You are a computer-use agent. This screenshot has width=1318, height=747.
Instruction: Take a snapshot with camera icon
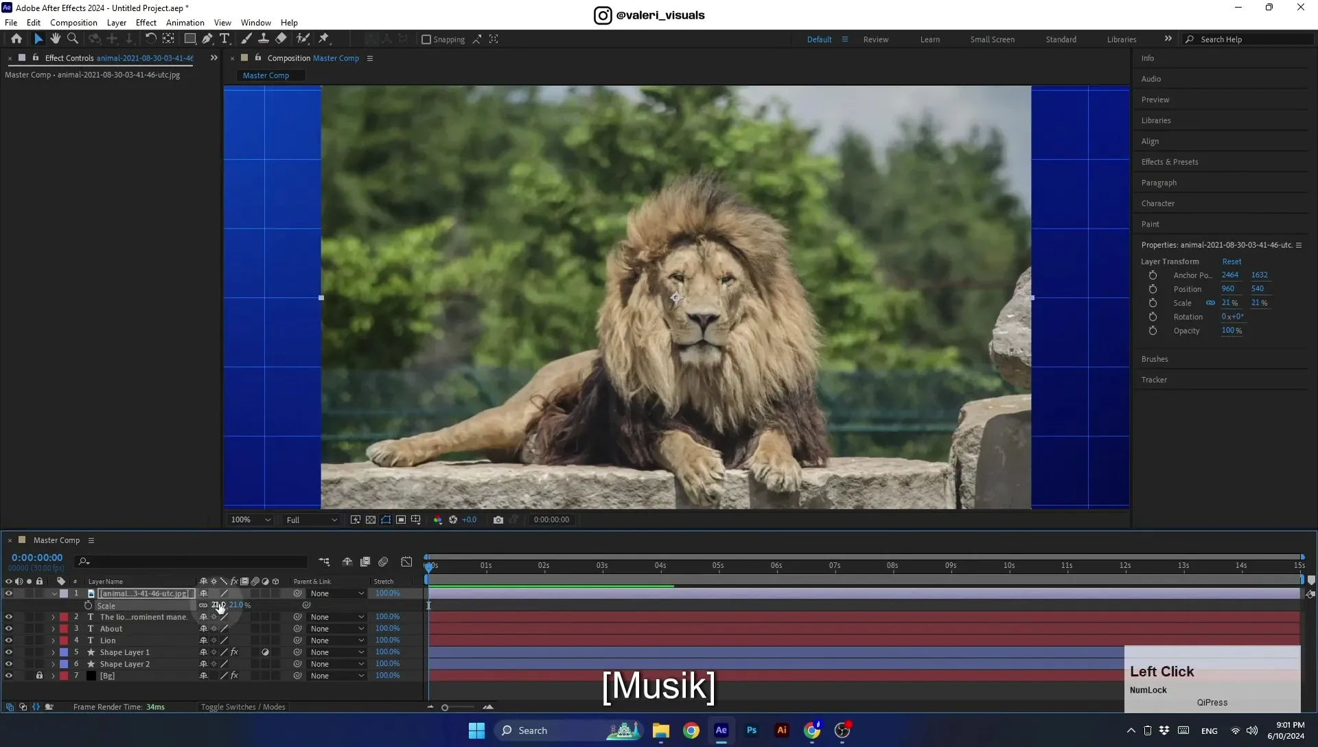[x=498, y=520]
